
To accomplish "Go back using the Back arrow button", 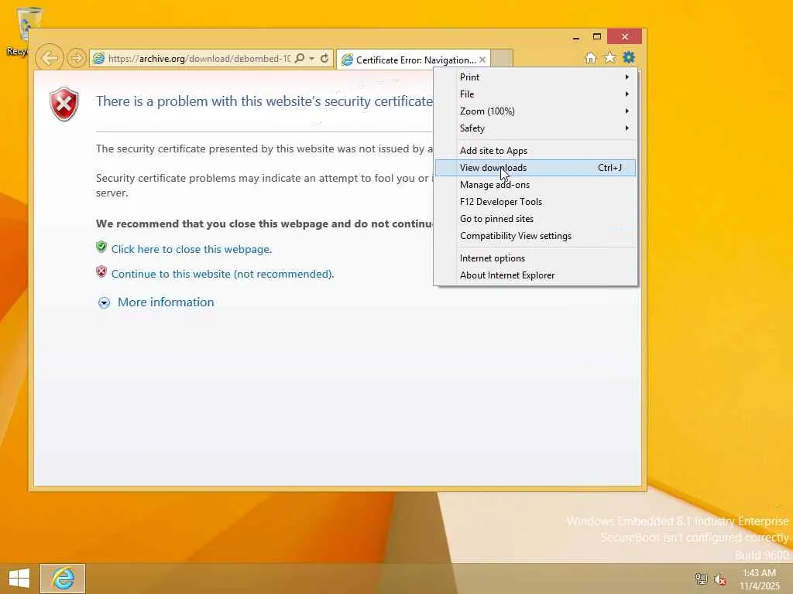I will [x=49, y=58].
